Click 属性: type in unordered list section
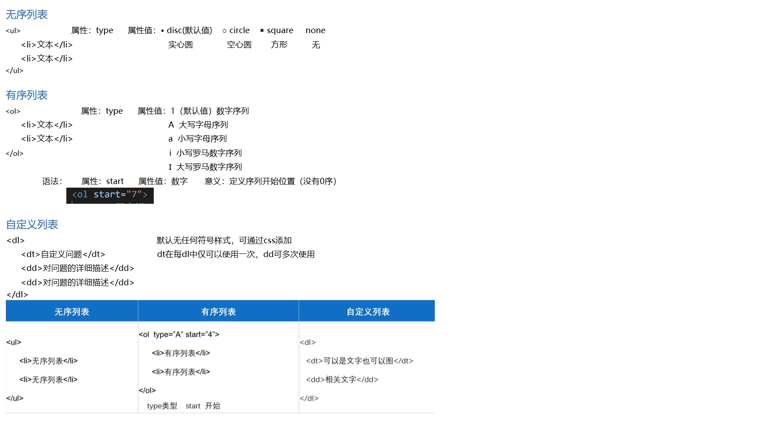This screenshot has height=429, width=767. click(x=92, y=30)
